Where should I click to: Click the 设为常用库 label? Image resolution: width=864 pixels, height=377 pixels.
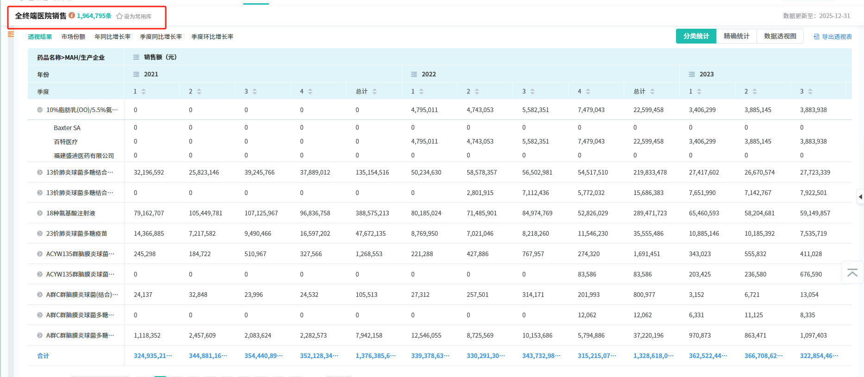138,16
